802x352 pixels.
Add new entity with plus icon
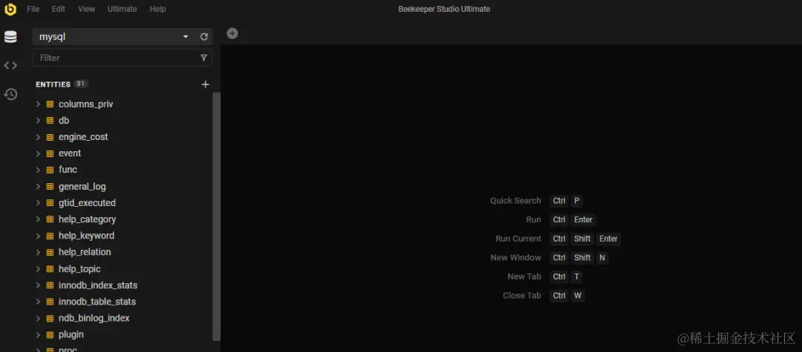(205, 84)
